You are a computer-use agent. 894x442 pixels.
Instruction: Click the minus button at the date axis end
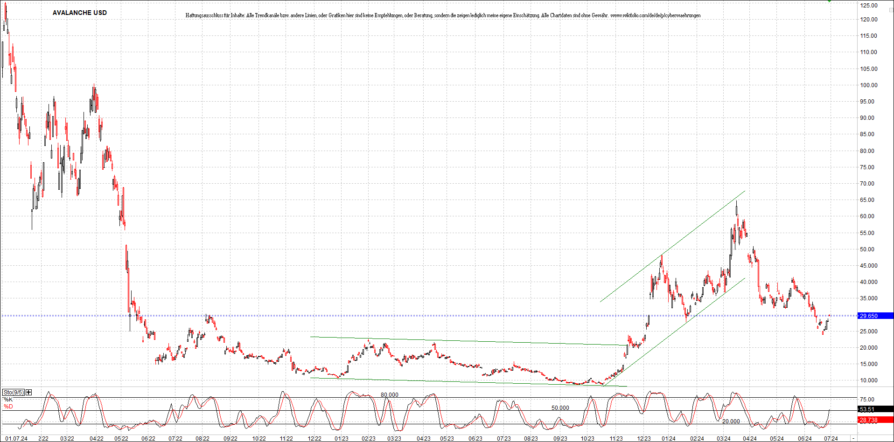pos(853,438)
